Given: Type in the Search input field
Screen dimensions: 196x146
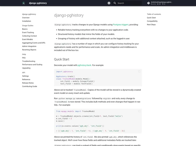Looking at the screenshot, I should pyautogui.click(x=128, y=3).
